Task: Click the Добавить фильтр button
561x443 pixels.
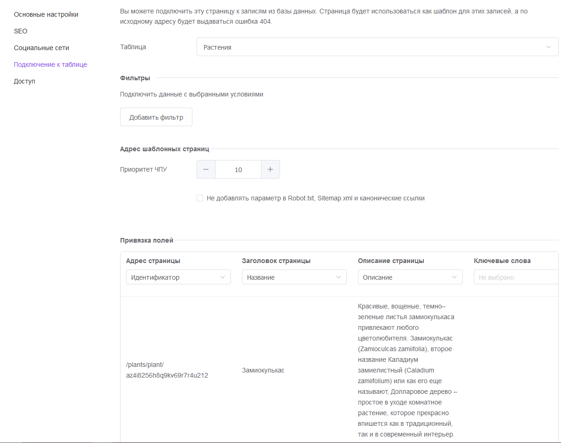Action: tap(156, 117)
